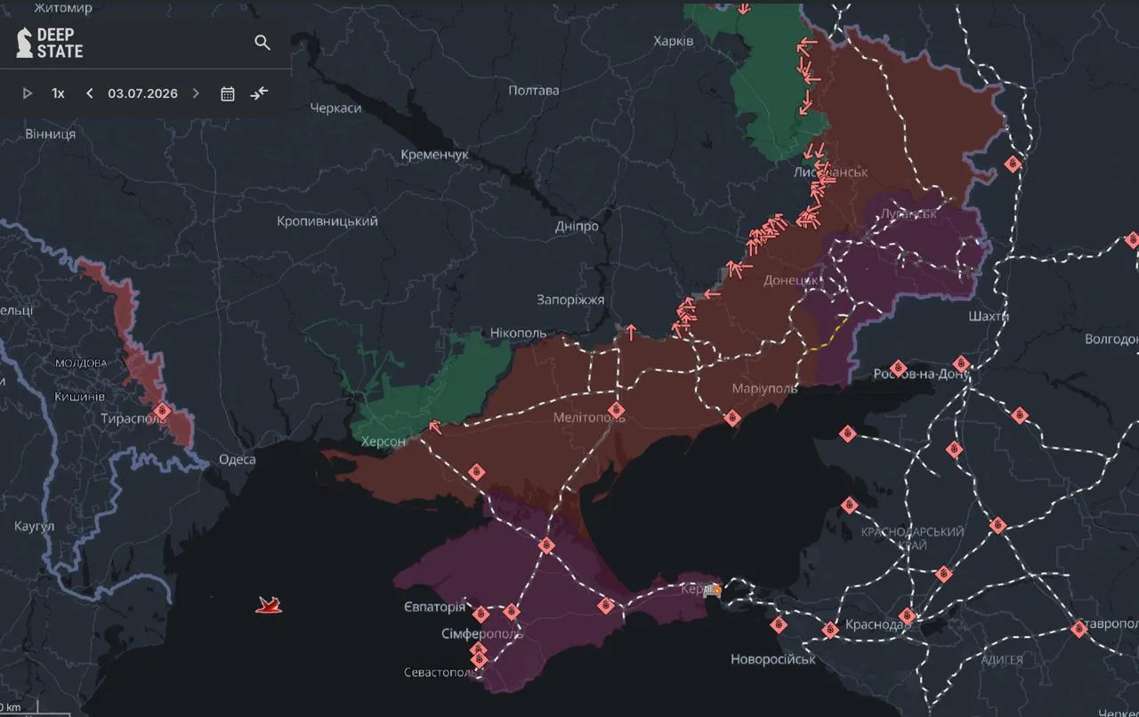Start timeline playback with play button
Viewport: 1139px width, 717px height.
pos(28,93)
